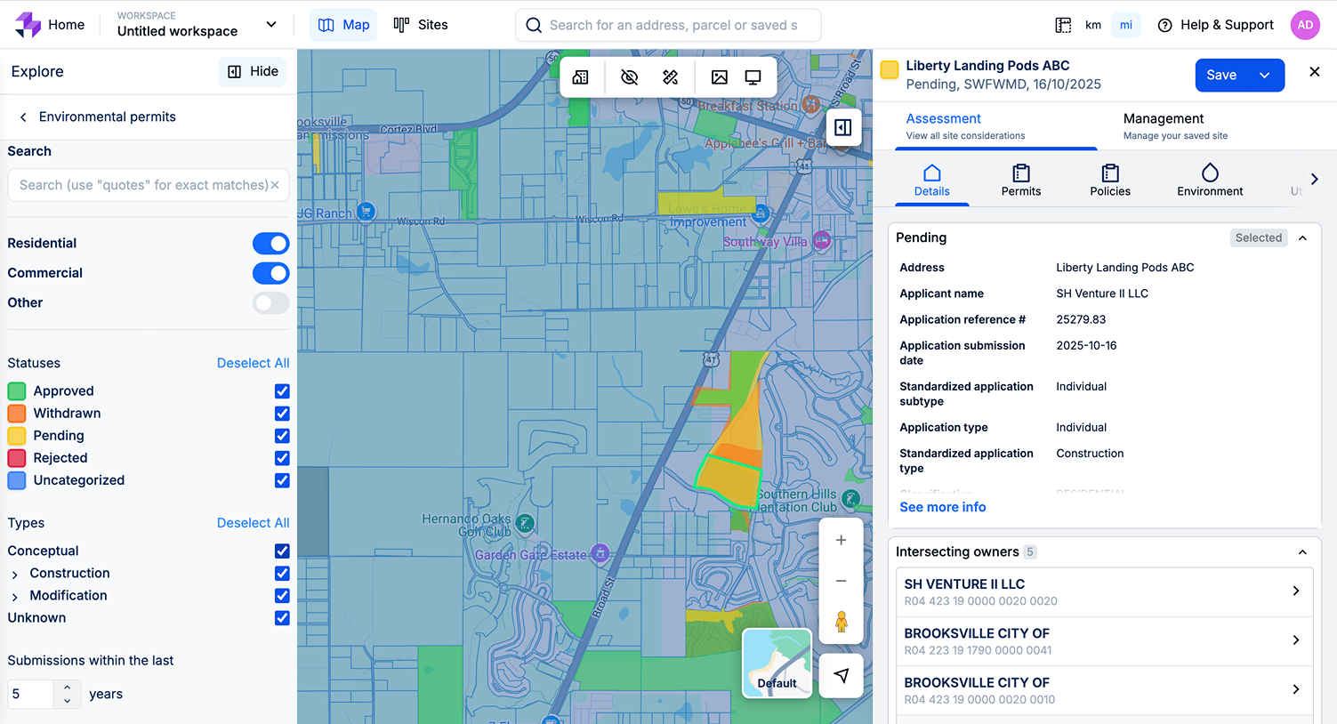This screenshot has width=1337, height=724.
Task: Activate Street View pegman
Action: [x=841, y=621]
